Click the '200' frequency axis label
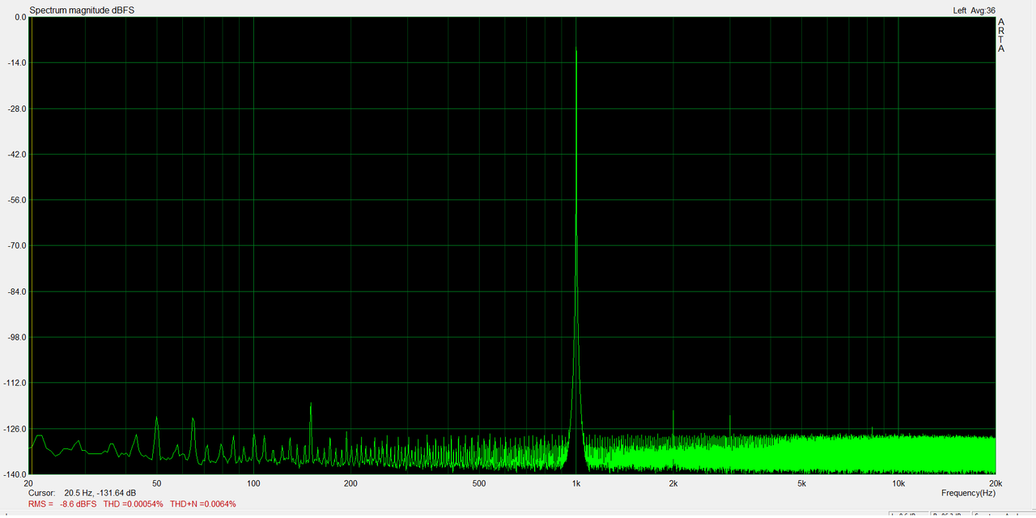1036x518 pixels. 350,483
